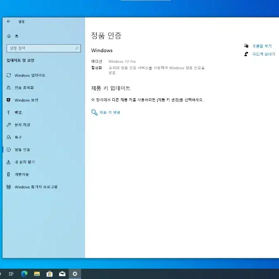Click the 설정 window title text

point(21,21)
